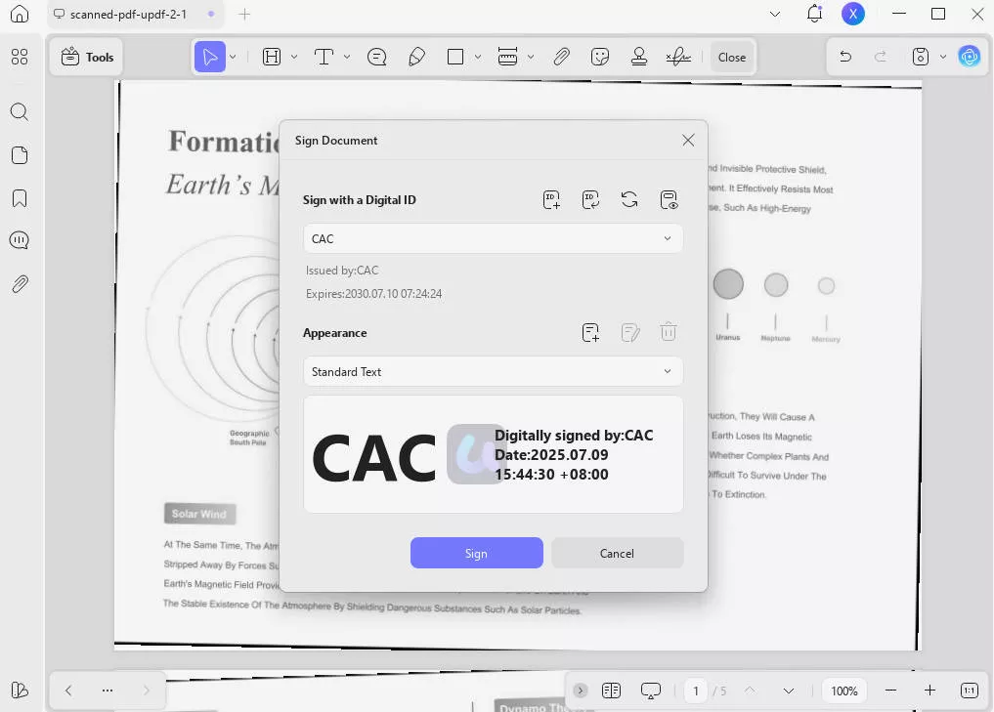
Task: Click Close in the comment toolbar
Action: pyautogui.click(x=731, y=57)
